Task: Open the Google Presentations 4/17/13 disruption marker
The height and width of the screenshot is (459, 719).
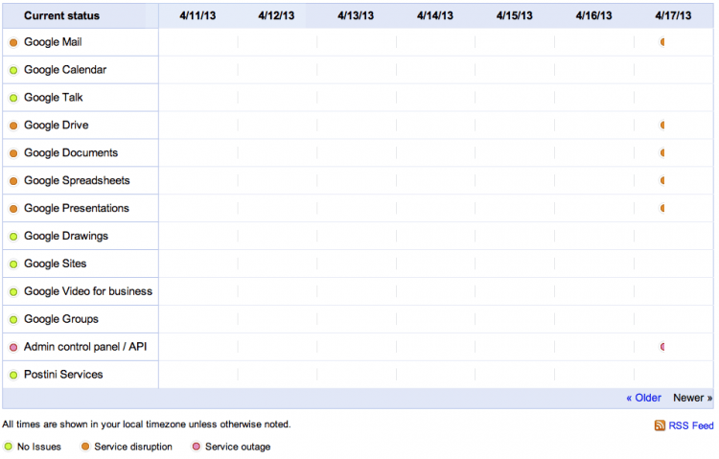Action: 662,208
